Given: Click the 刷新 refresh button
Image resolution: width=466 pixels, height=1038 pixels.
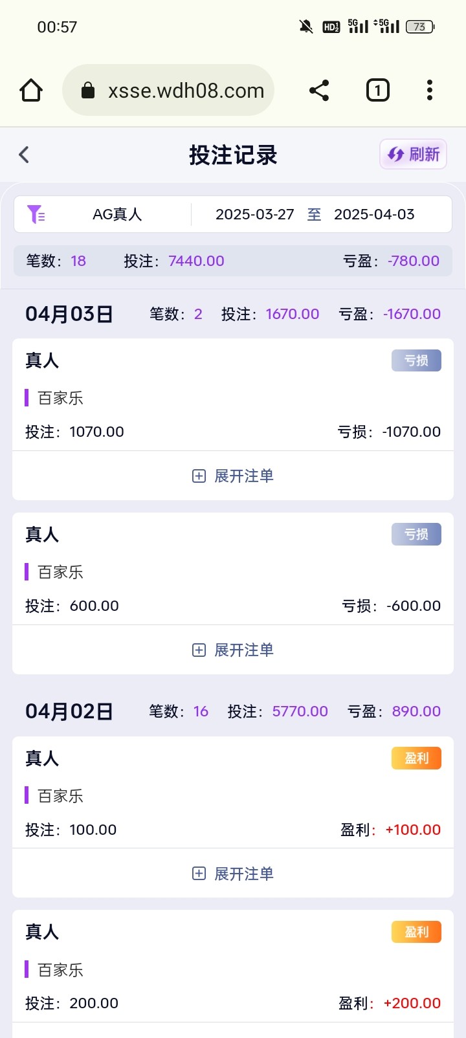Looking at the screenshot, I should [x=413, y=155].
